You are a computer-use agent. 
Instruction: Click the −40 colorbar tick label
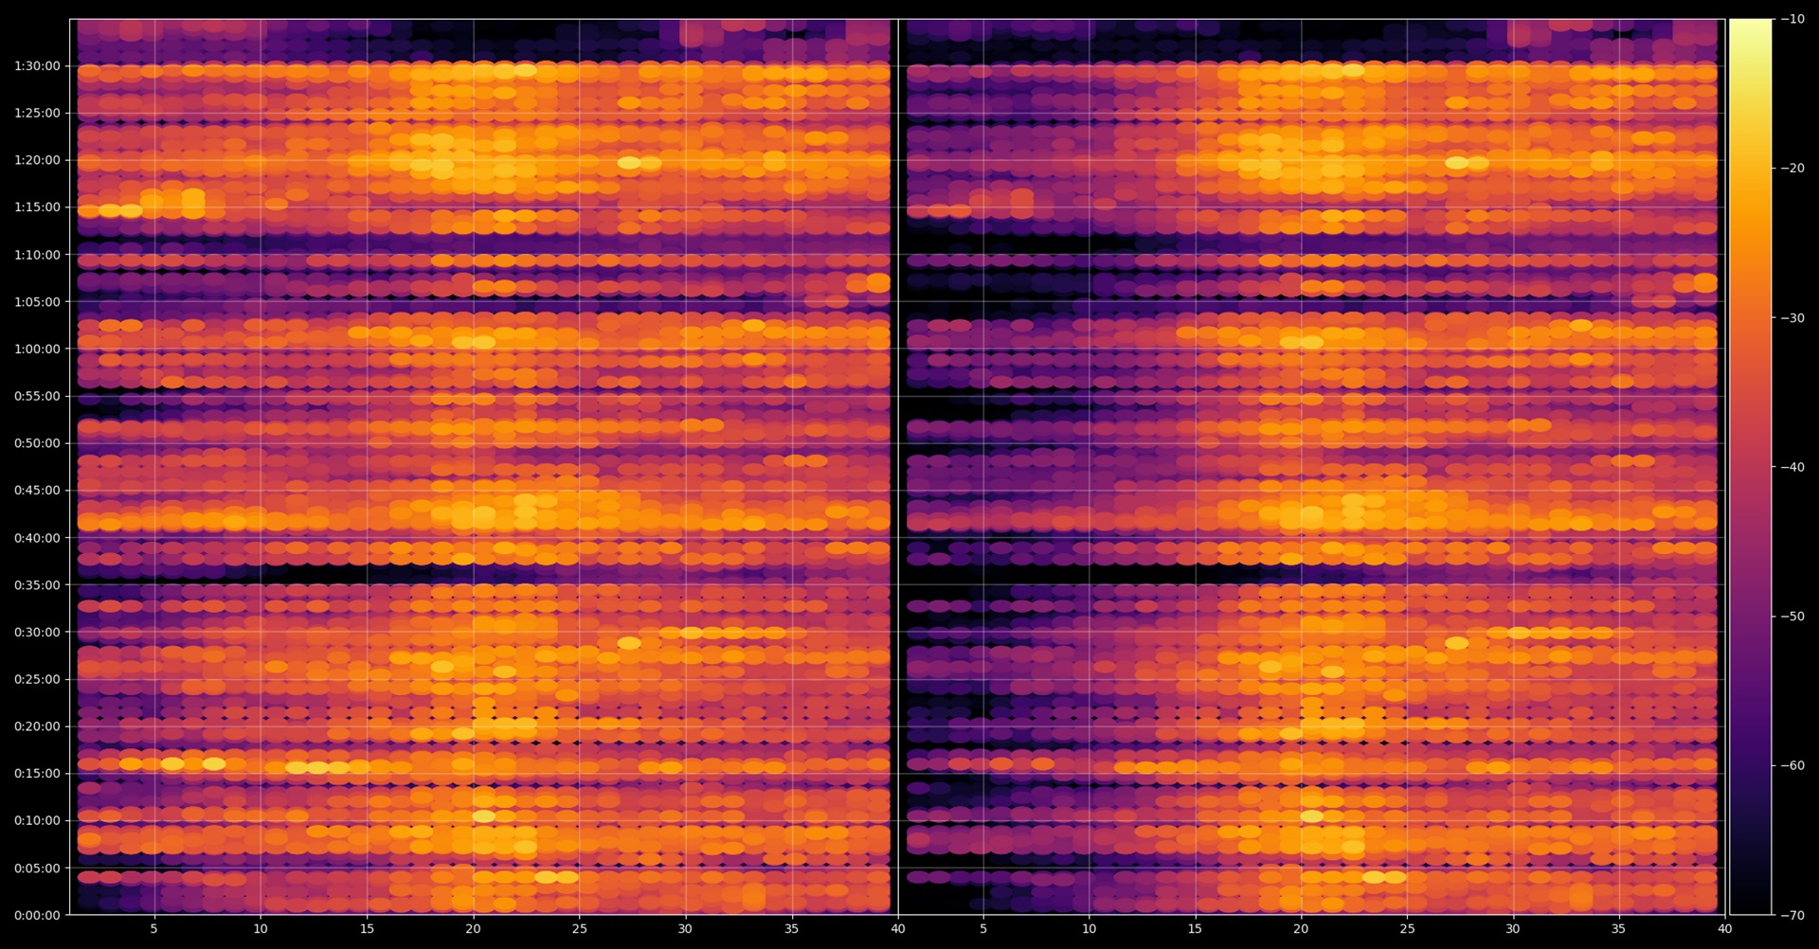click(x=1792, y=467)
